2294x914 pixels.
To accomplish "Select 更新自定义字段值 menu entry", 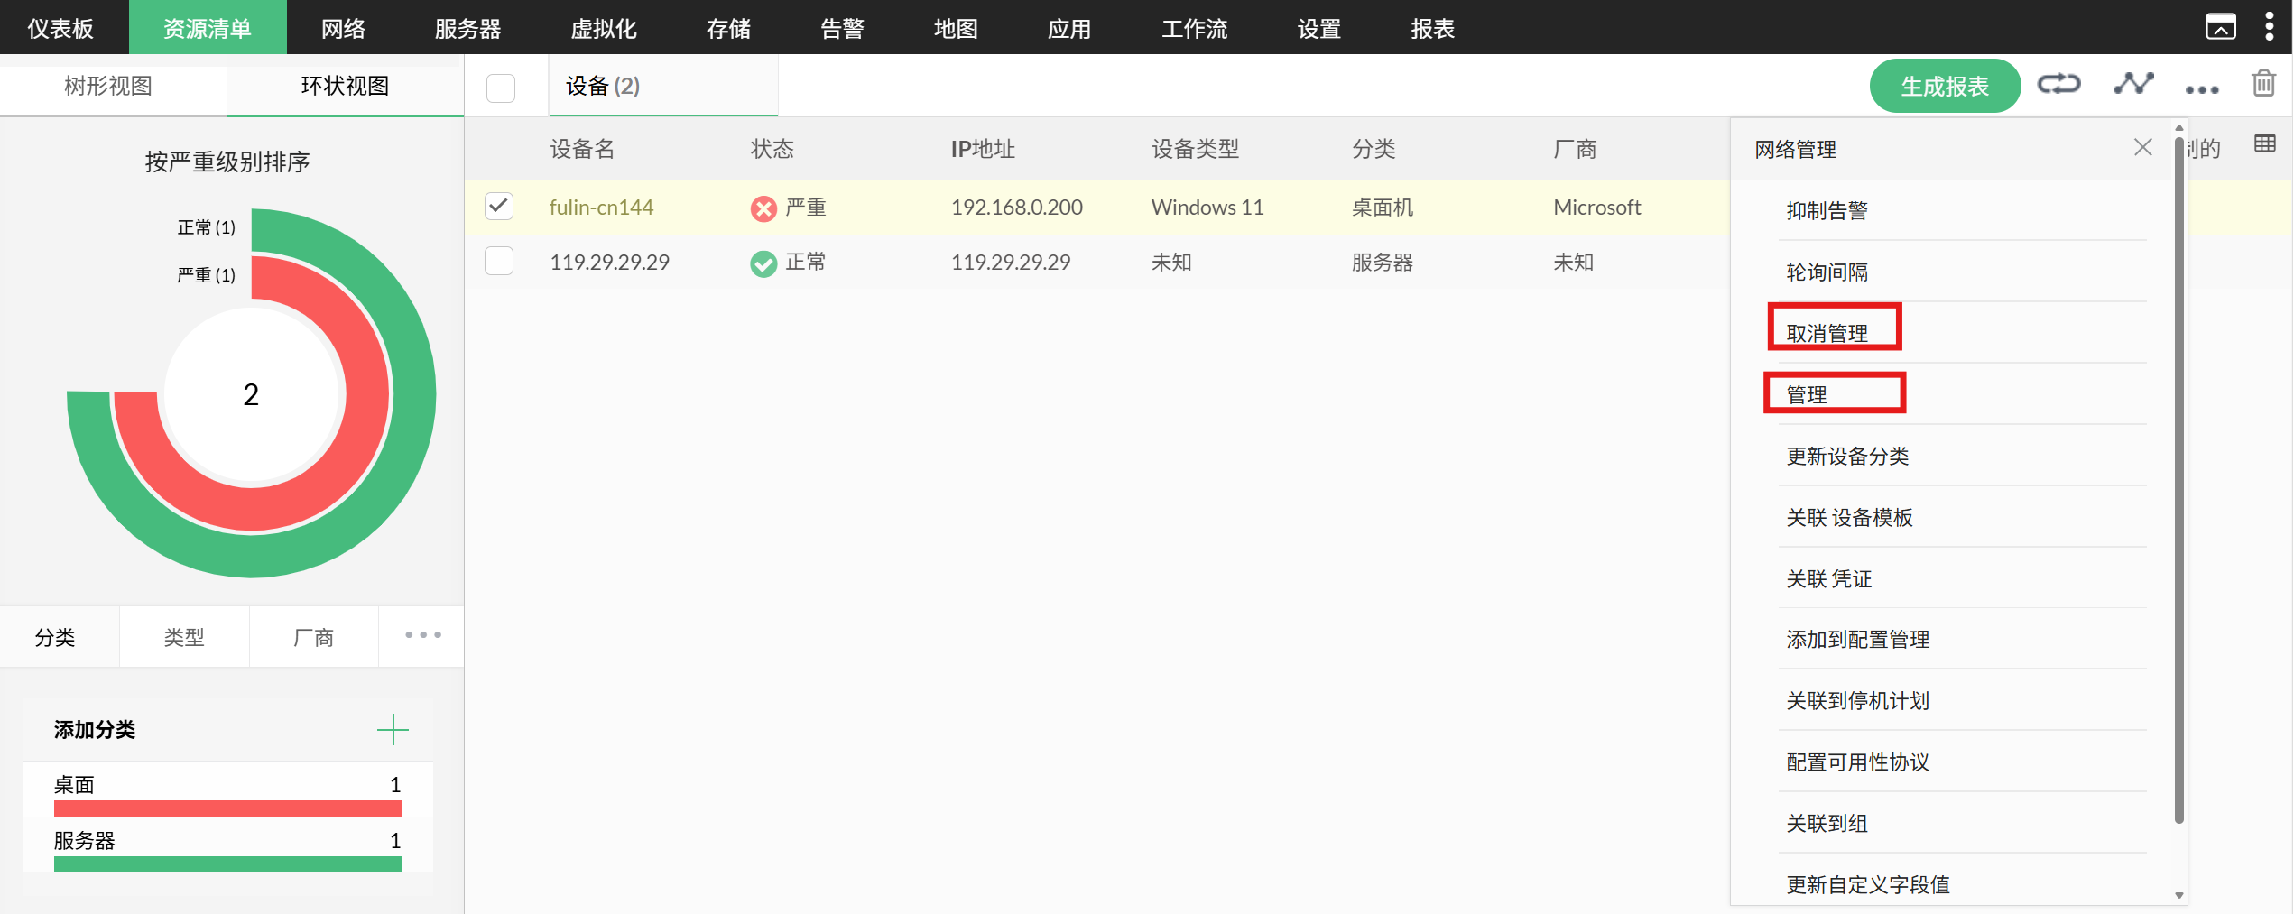I will click(1962, 884).
